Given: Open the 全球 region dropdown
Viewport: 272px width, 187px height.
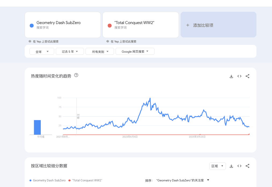Looking at the screenshot, I should coord(42,51).
